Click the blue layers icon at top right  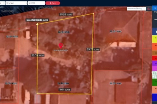155,8
